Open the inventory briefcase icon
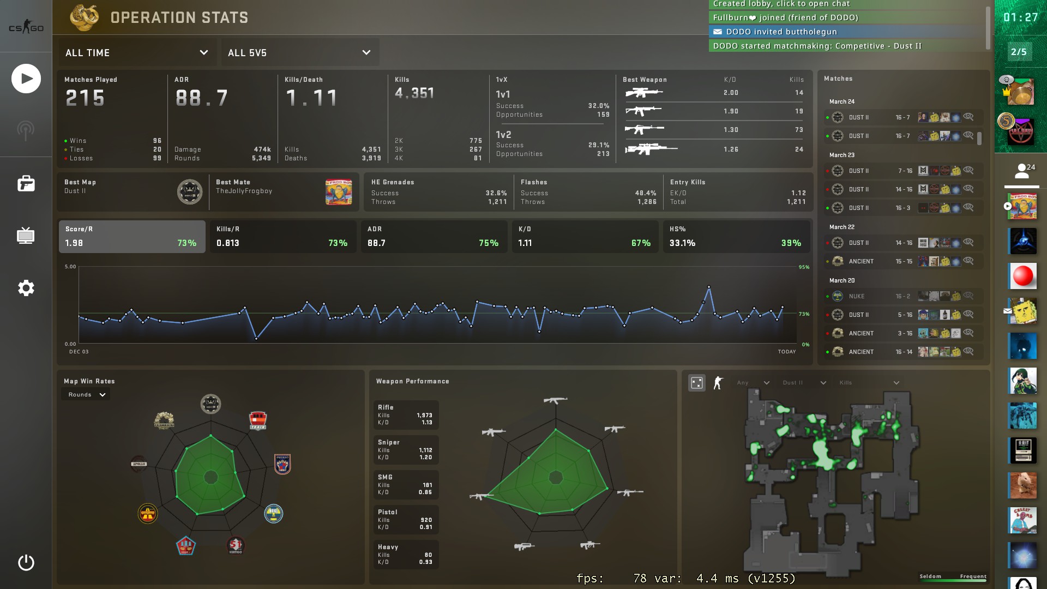Viewport: 1047px width, 589px height. pyautogui.click(x=26, y=184)
